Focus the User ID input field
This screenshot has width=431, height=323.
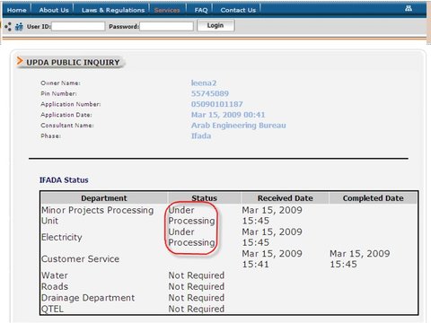[x=78, y=26]
